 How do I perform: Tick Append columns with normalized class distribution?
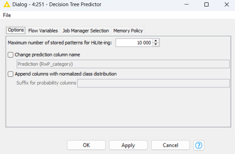click(11, 74)
